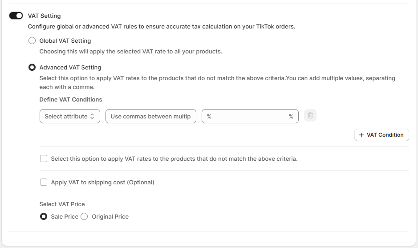Turn off the VAT Setting switch
Viewport: 418px width, 248px height.
click(x=16, y=16)
